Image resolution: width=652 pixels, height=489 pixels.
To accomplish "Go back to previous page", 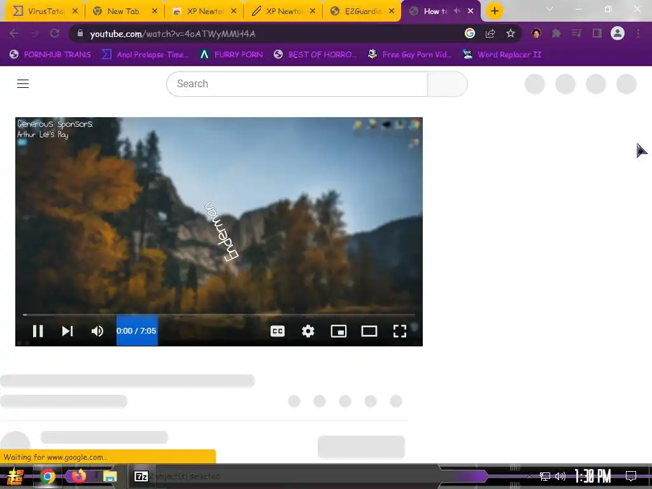I will (x=14, y=34).
